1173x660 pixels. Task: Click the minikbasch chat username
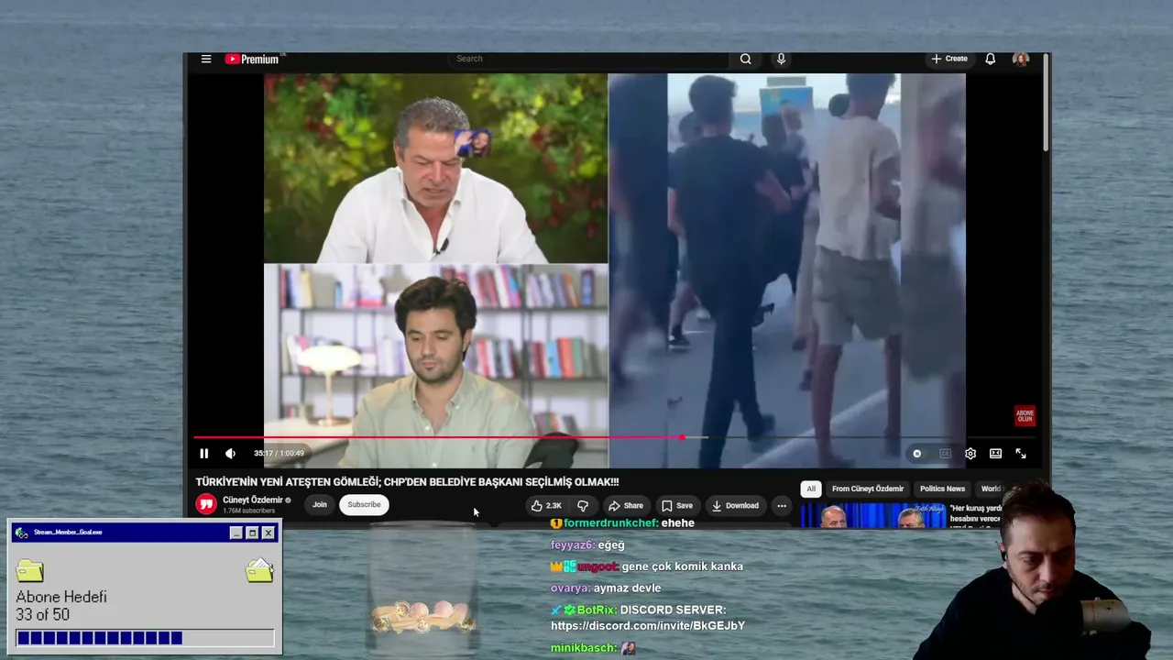pyautogui.click(x=583, y=648)
